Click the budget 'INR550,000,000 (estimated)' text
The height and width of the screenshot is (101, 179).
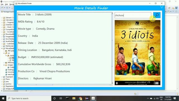coord(47,57)
